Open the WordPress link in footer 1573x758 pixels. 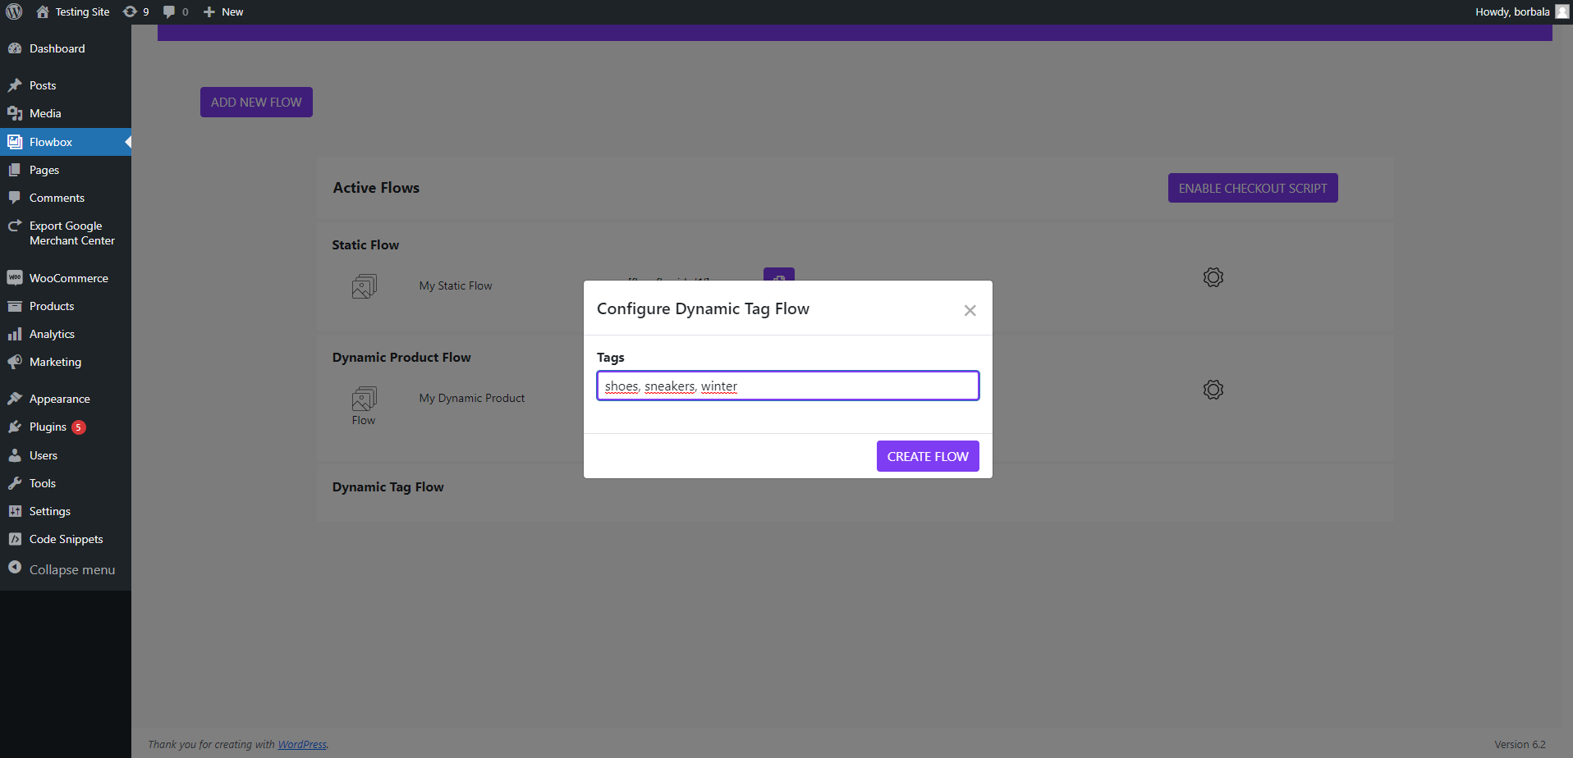tap(302, 745)
